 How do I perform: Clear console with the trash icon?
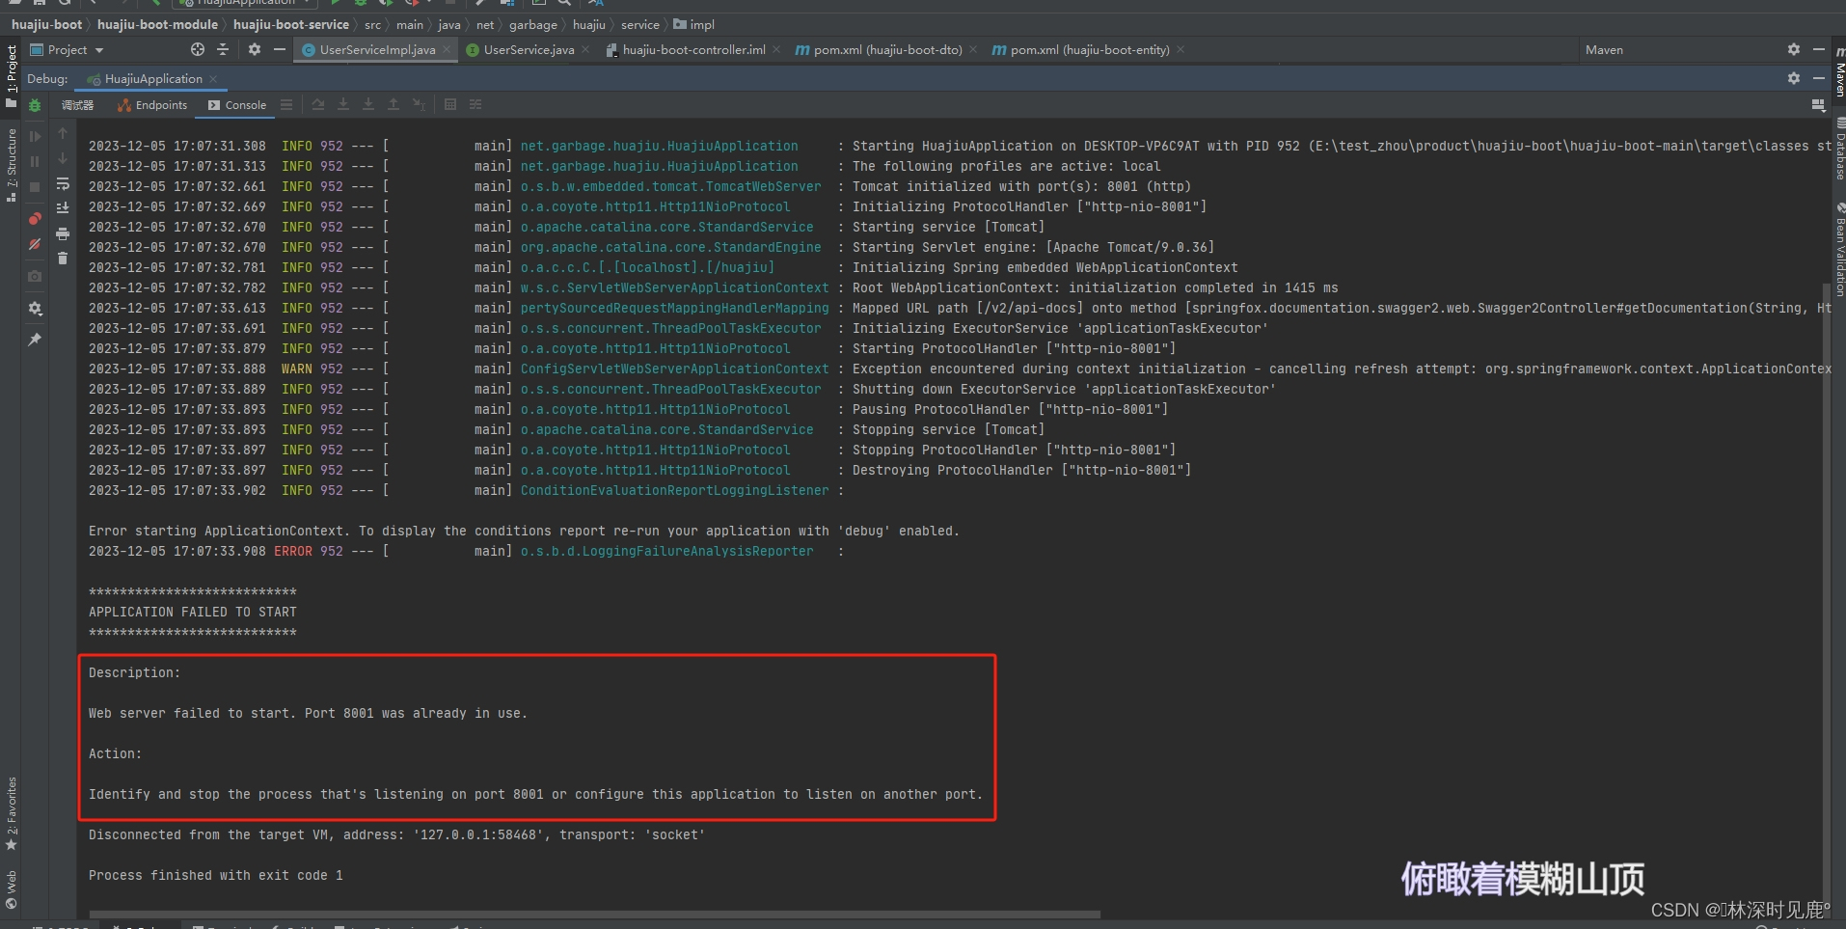(x=63, y=259)
